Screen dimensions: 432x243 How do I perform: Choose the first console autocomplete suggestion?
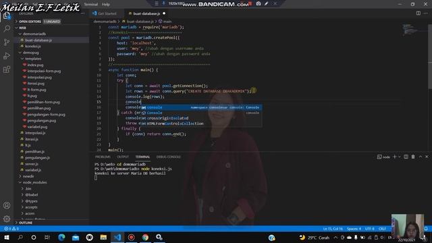[201, 107]
